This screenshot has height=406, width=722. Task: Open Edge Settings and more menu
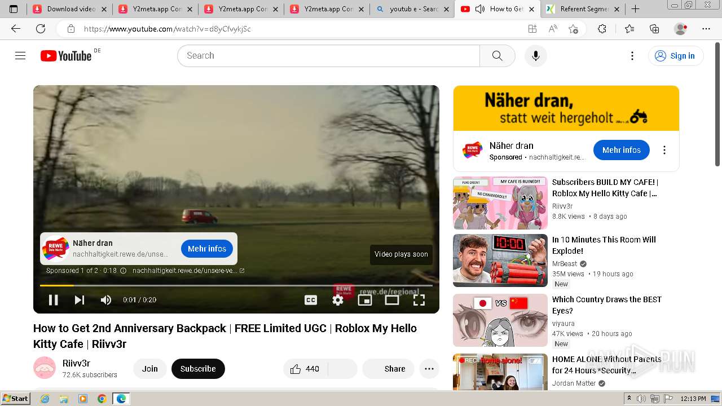[x=706, y=29]
